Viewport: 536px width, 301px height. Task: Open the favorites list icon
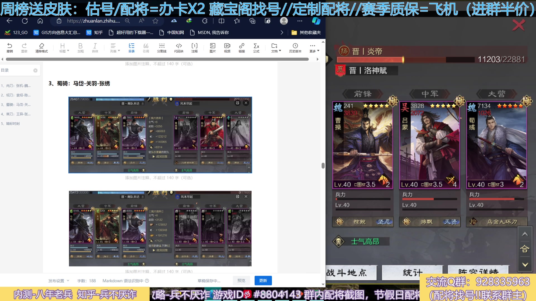(237, 21)
